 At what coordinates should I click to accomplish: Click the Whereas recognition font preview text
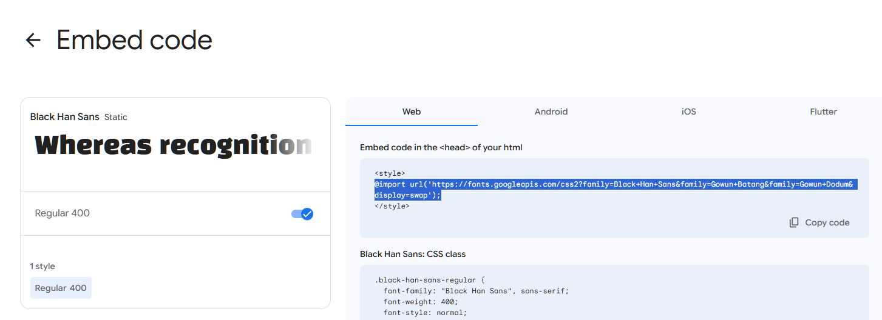(174, 145)
